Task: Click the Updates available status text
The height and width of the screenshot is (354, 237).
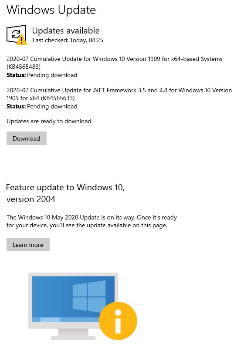Action: 66,30
